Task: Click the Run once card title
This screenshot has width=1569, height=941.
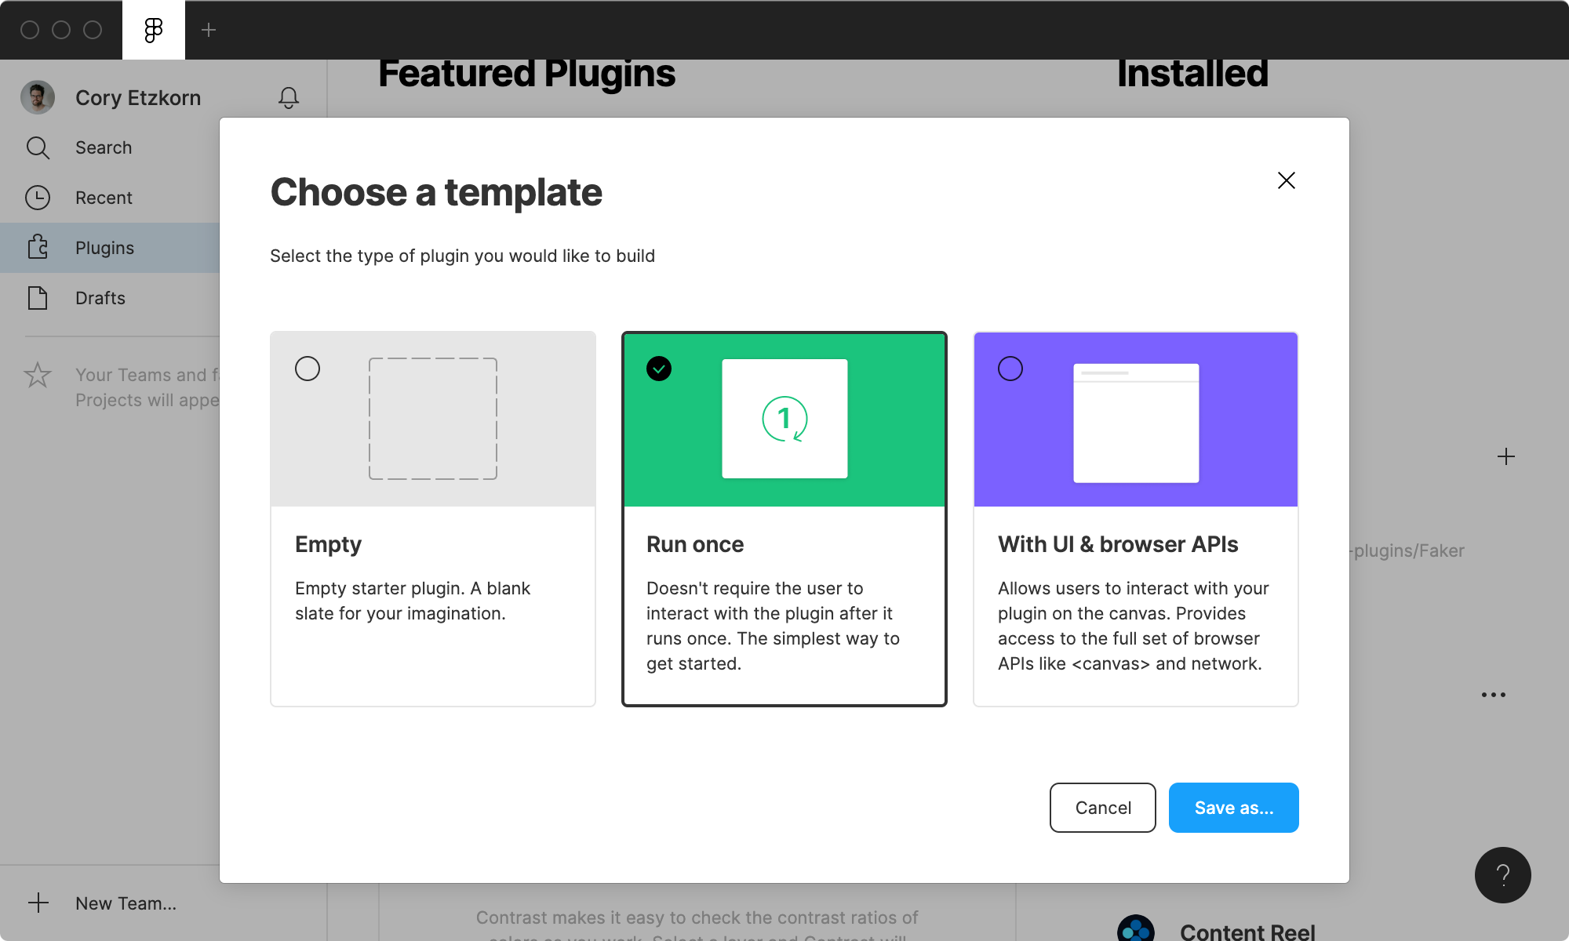Action: click(695, 544)
